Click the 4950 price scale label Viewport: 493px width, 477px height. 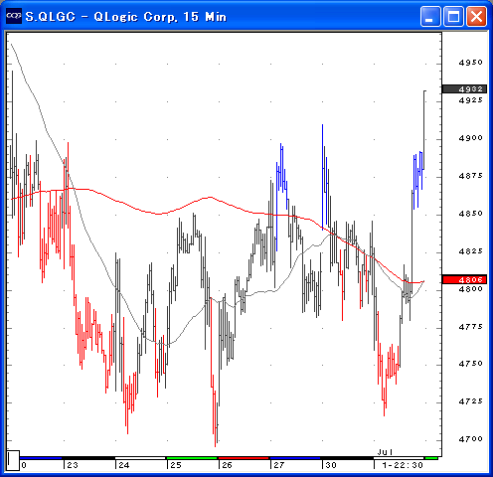coord(470,63)
